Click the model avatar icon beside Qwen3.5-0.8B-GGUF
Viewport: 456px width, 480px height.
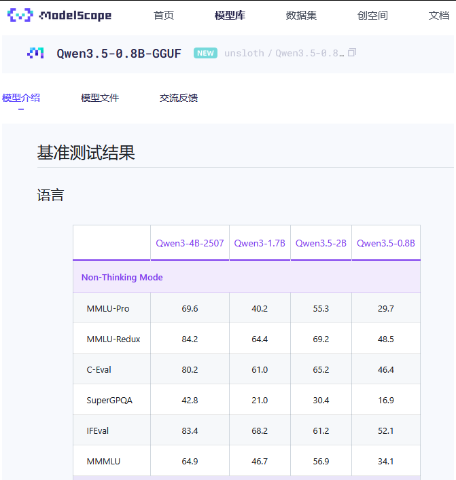pyautogui.click(x=35, y=53)
